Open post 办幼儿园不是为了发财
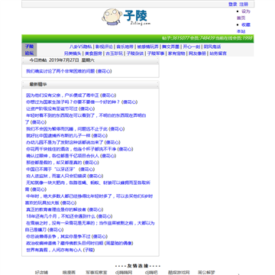275x275 pixels. (65, 142)
